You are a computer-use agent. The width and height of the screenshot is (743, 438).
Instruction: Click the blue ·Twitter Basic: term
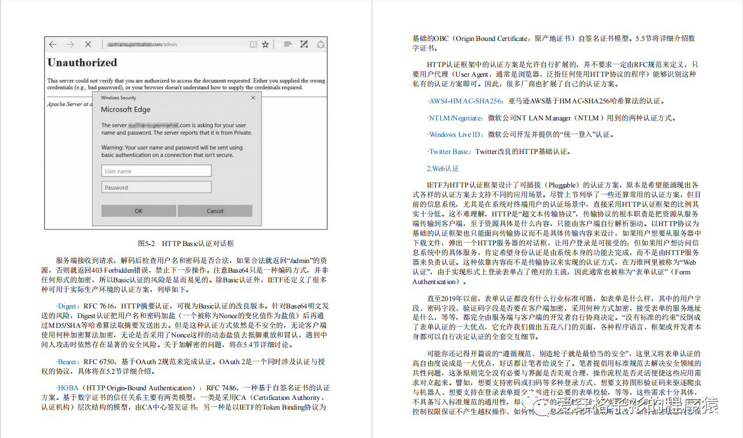pyautogui.click(x=450, y=152)
